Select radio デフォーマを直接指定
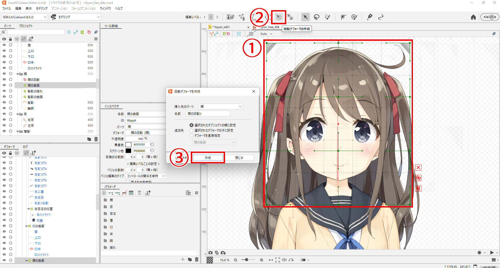Viewport: 500px width, 268px height. point(191,136)
